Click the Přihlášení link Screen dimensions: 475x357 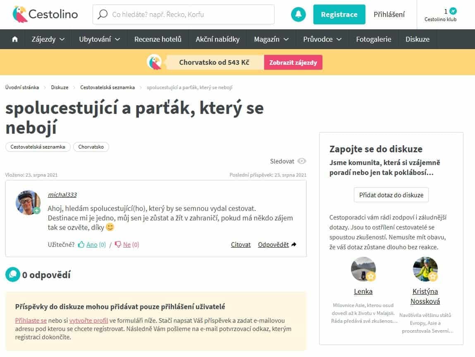click(389, 14)
